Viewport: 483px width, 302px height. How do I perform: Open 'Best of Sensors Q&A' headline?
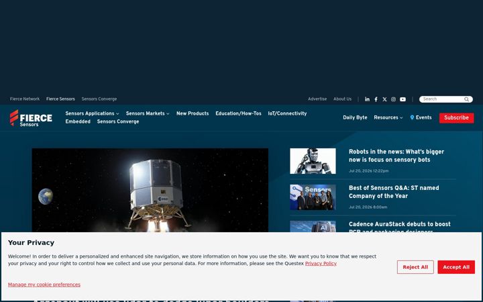394,192
